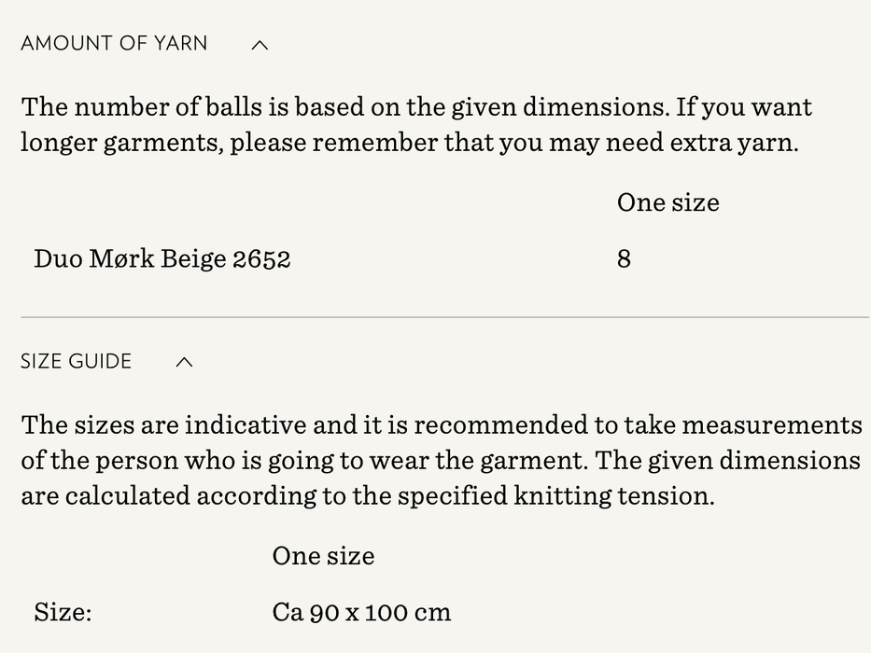Image resolution: width=871 pixels, height=653 pixels.
Task: Click One size header in the yarn table
Action: (x=667, y=203)
